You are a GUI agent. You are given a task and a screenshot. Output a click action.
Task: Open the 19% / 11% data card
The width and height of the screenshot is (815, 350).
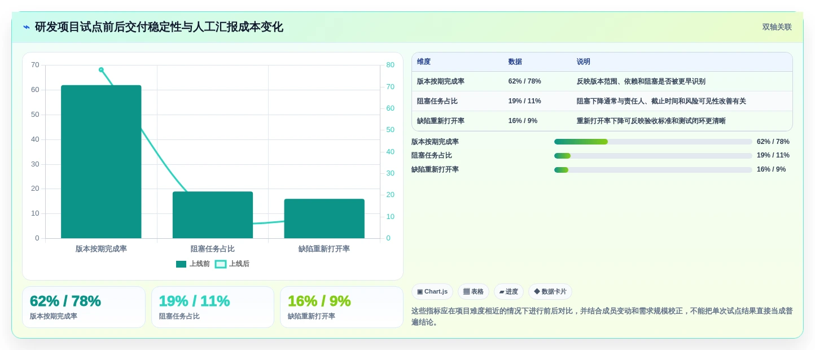[x=213, y=307]
